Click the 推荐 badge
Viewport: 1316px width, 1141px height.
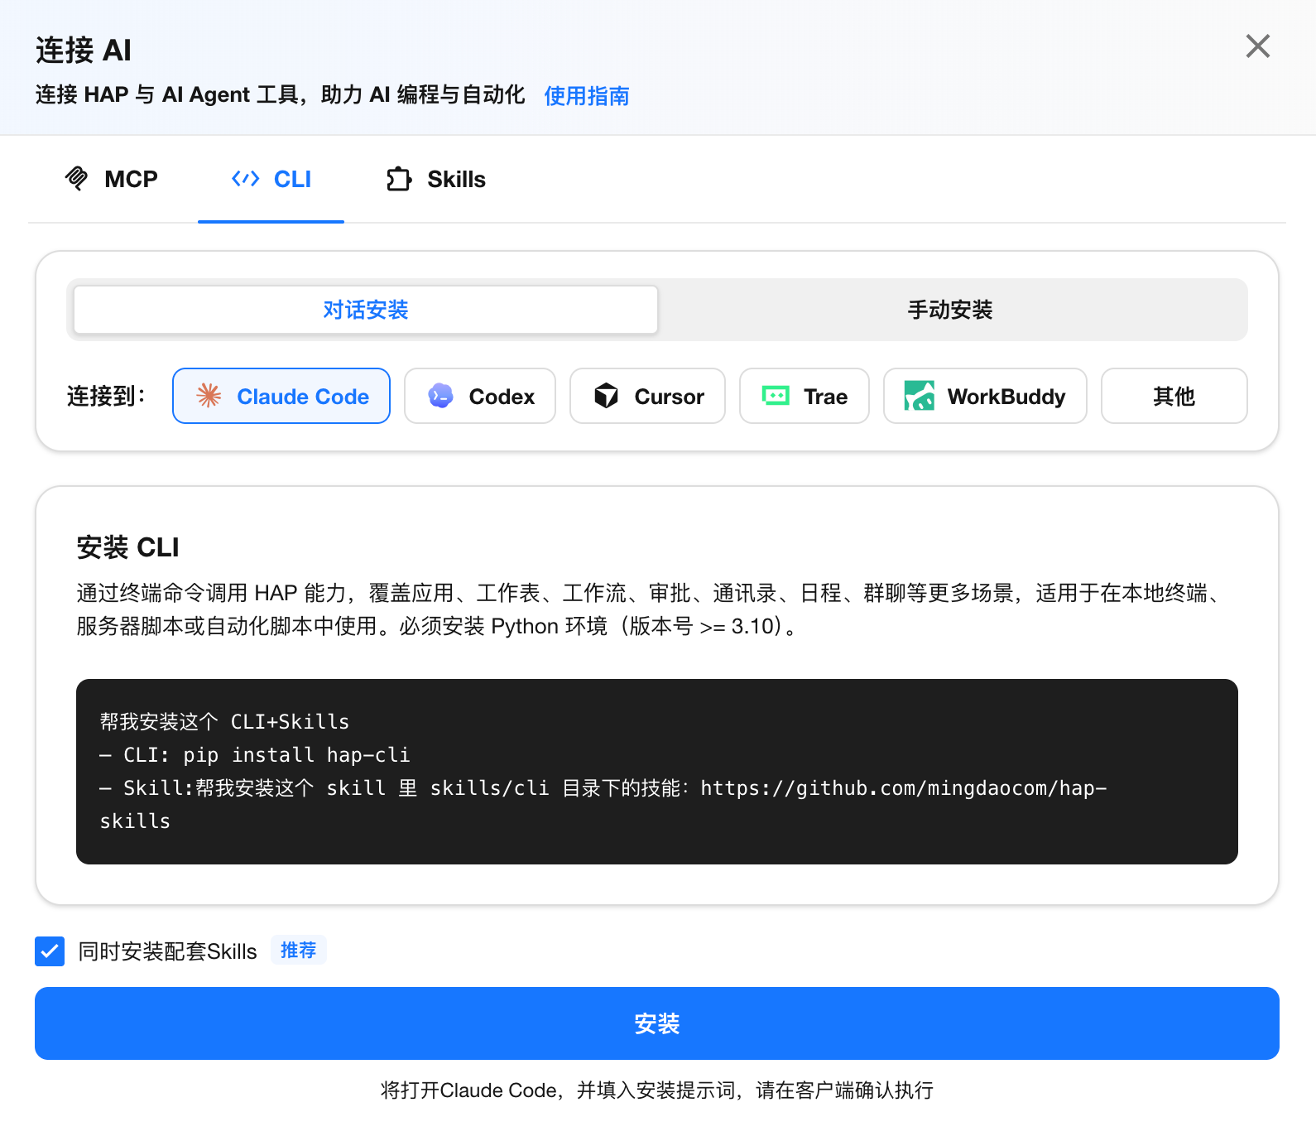(299, 951)
